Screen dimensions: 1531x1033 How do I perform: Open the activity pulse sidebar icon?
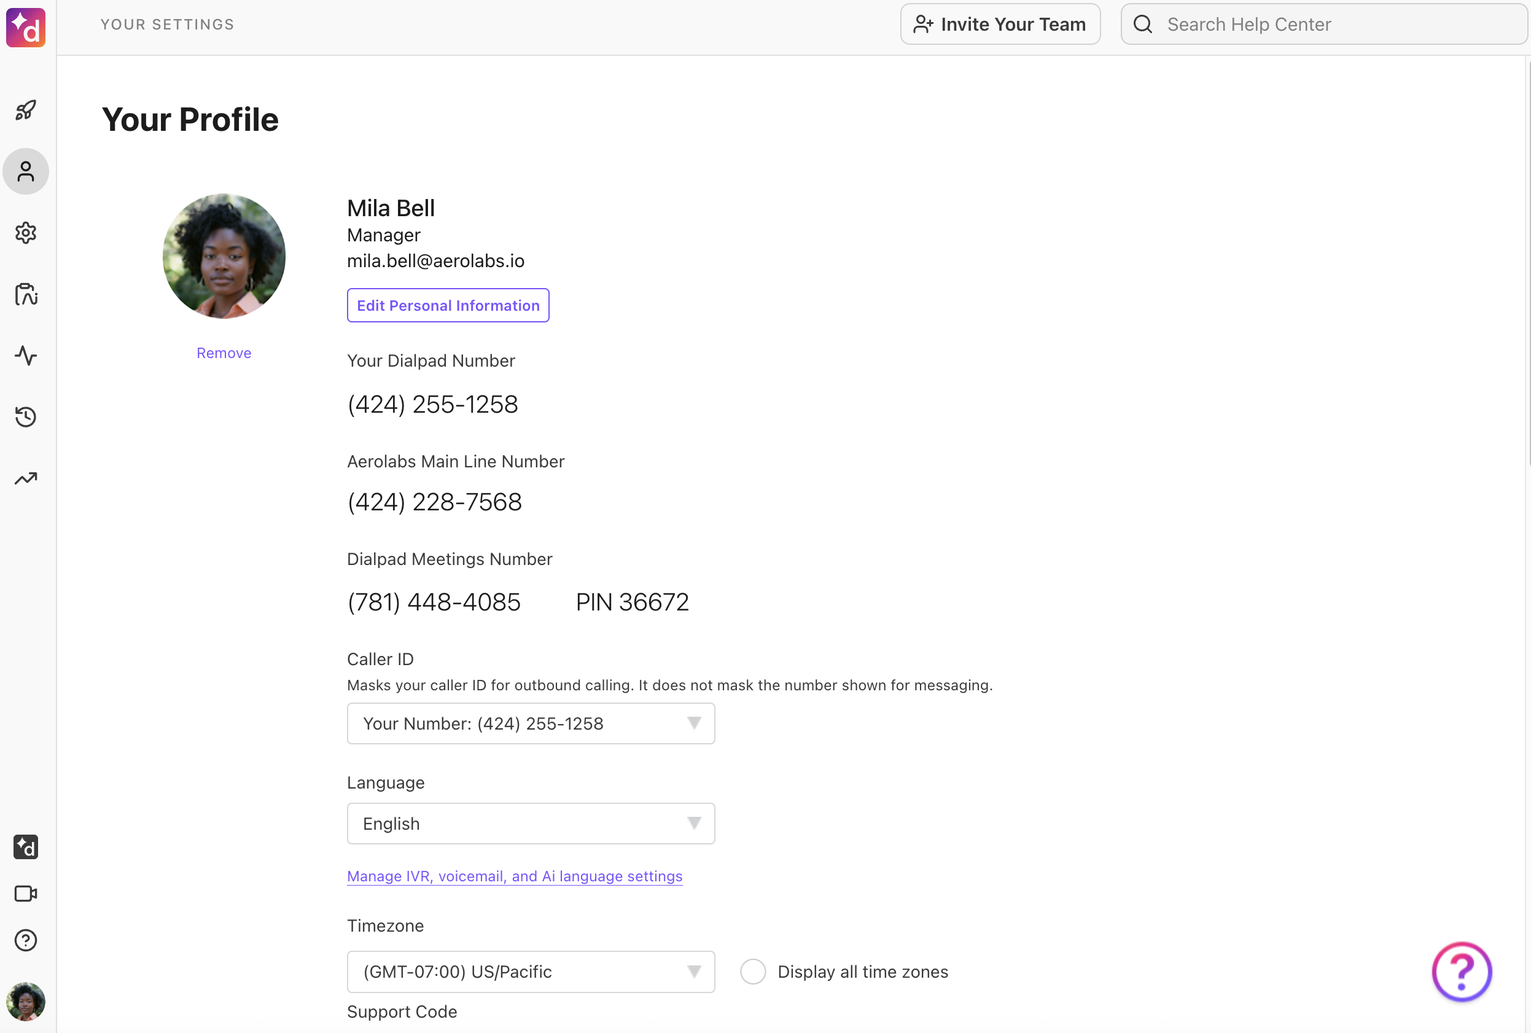click(x=26, y=355)
